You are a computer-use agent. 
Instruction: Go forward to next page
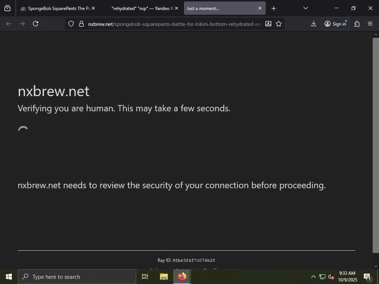tap(22, 24)
